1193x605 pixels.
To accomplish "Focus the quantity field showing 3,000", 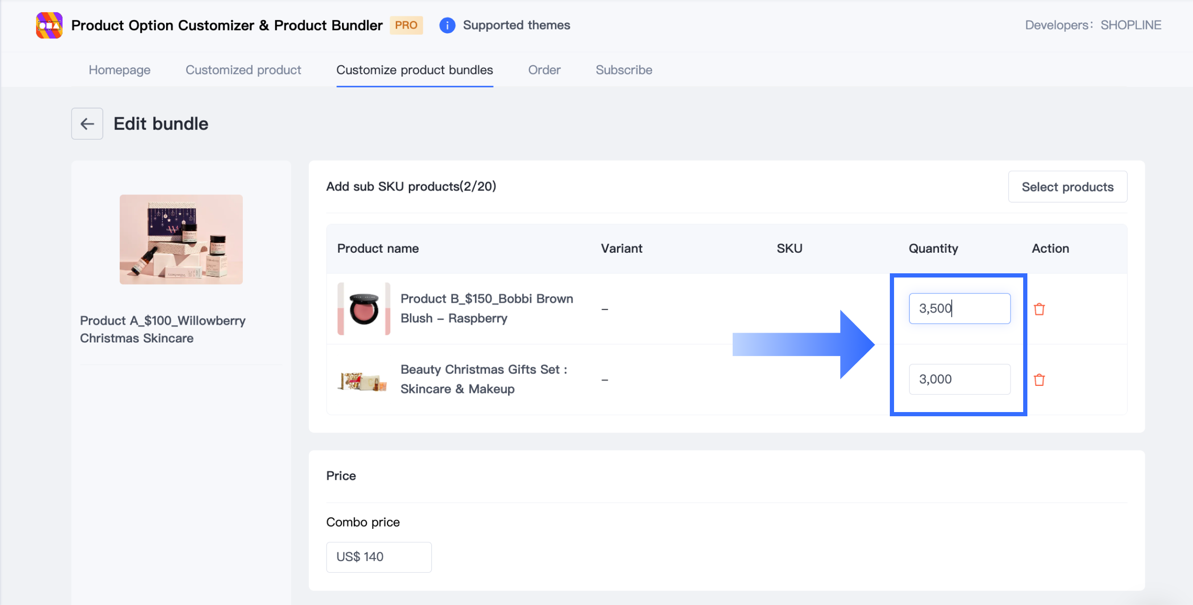I will 959,379.
